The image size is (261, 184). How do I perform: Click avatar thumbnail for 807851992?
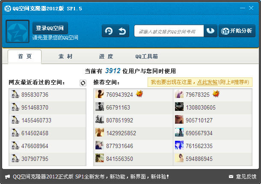tap(100, 119)
